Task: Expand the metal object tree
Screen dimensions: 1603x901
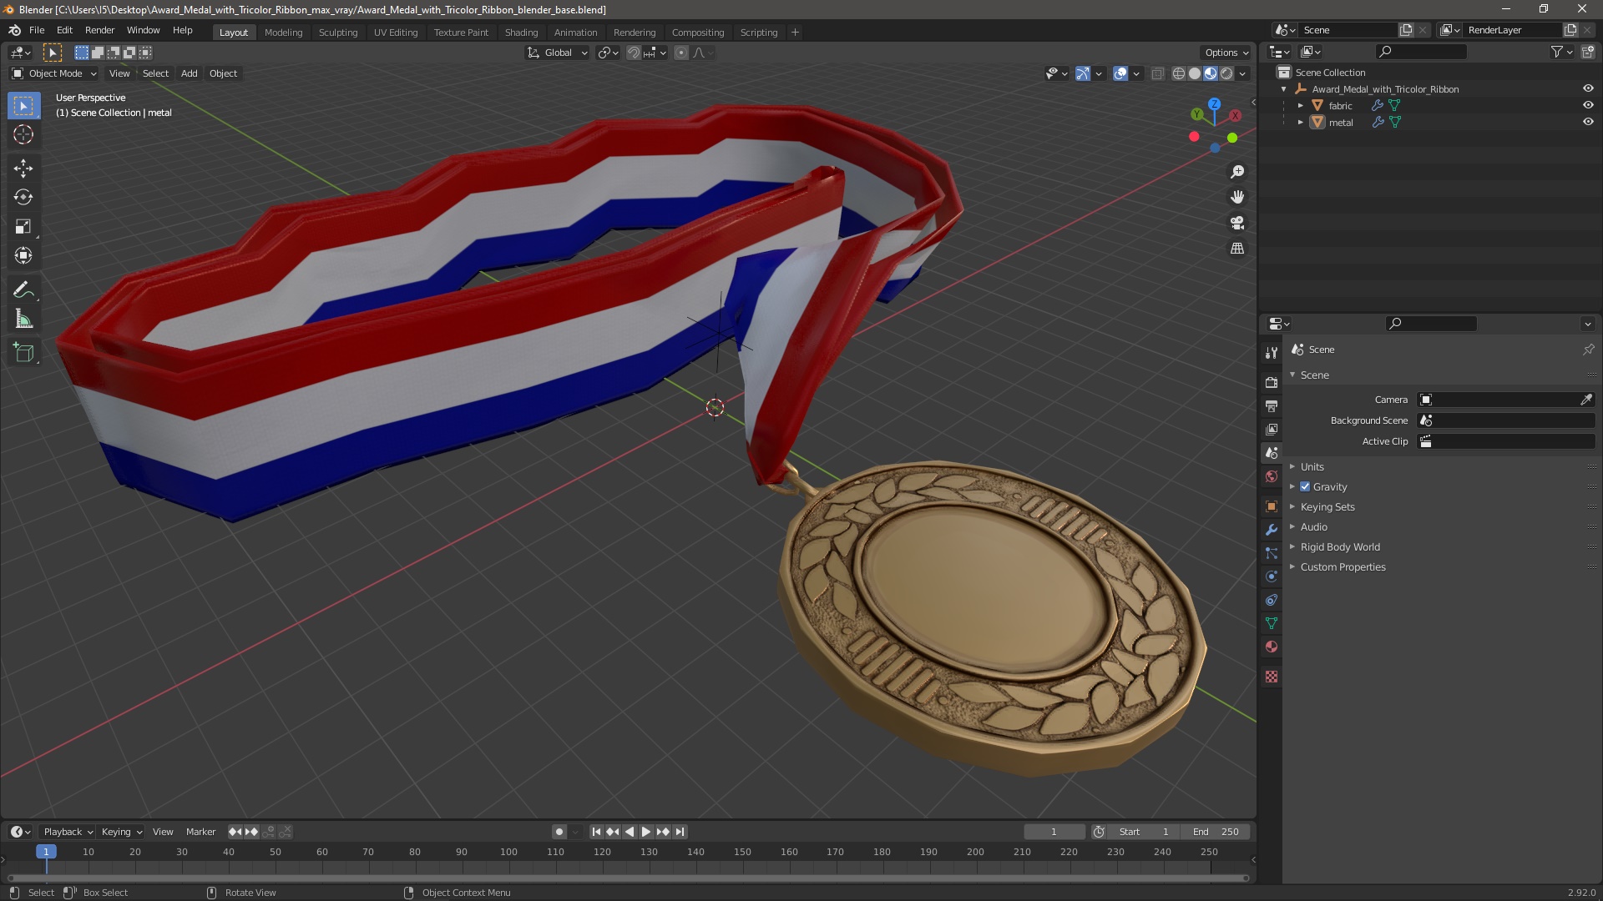Action: (1300, 123)
